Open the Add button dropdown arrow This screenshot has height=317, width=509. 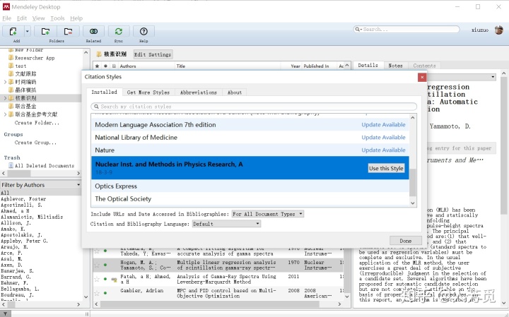(x=28, y=32)
